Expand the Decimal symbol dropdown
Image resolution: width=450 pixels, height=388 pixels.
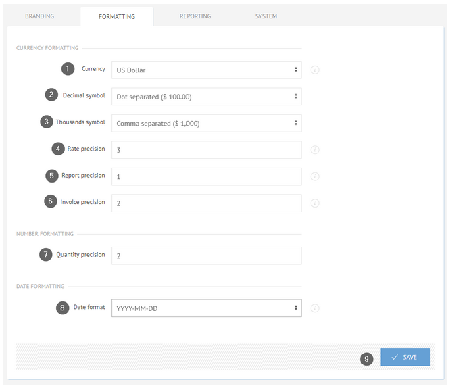[206, 97]
